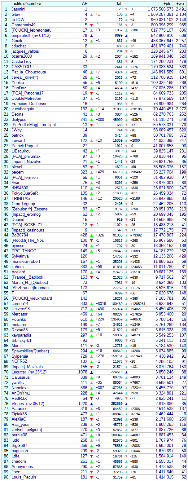Click the blue arrow in Lecutter's fah column
The image size is (188, 481).
click(x=126, y=372)
